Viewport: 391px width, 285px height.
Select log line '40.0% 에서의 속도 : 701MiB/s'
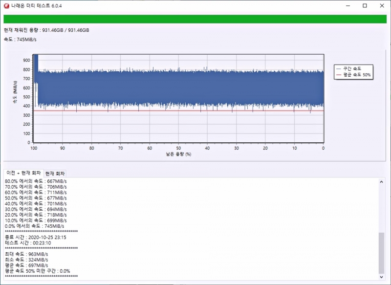point(36,204)
